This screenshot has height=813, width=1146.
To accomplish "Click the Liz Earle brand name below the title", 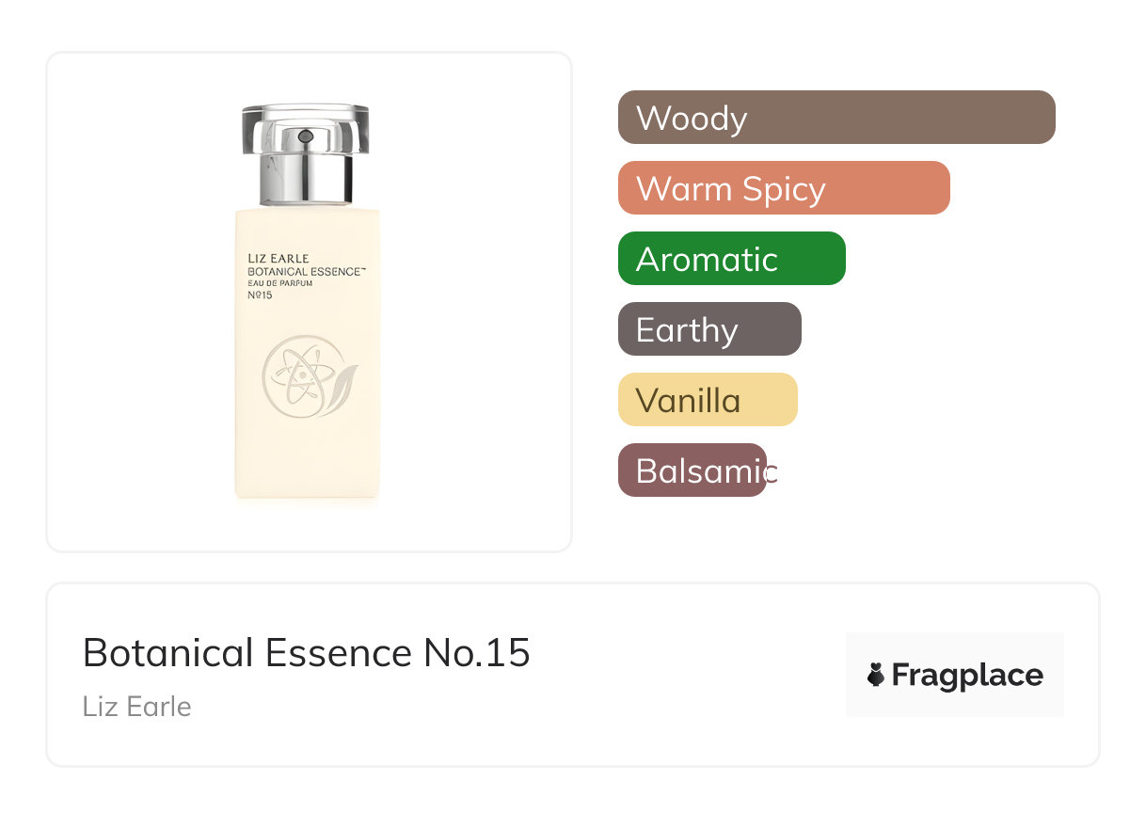I will point(136,707).
